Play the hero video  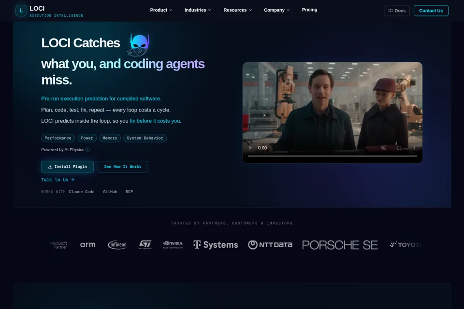[x=250, y=148]
